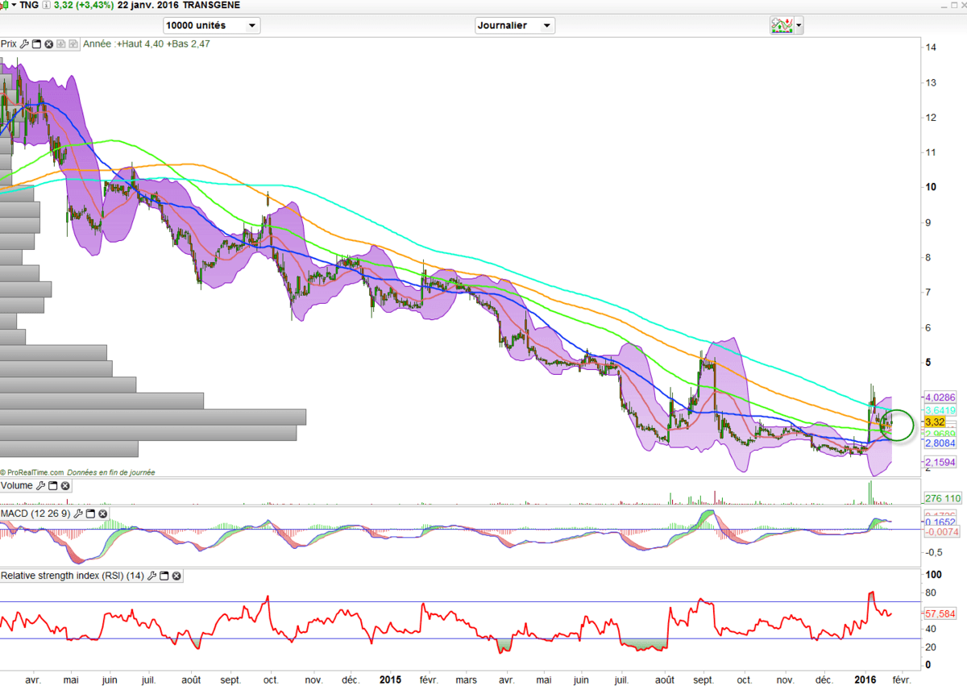Close the Volume indicator panel
Screen dimensions: 967x686
tap(65, 486)
